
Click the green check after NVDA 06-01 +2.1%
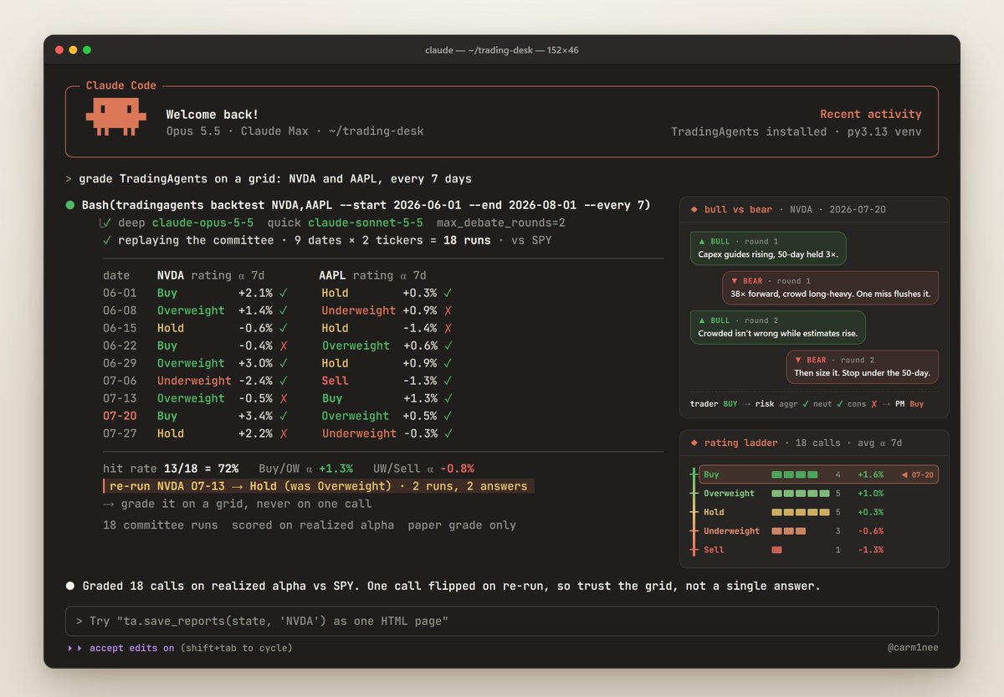(x=284, y=293)
